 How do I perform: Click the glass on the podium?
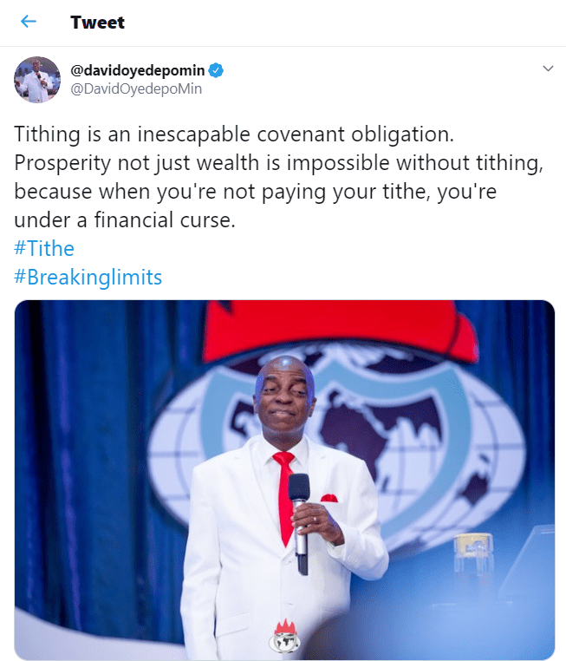click(472, 551)
